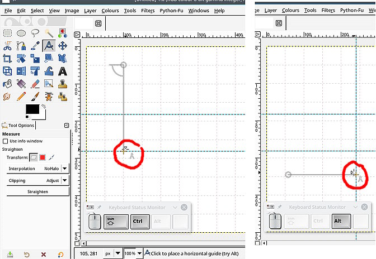Close image tab in right window

tap(279, 23)
